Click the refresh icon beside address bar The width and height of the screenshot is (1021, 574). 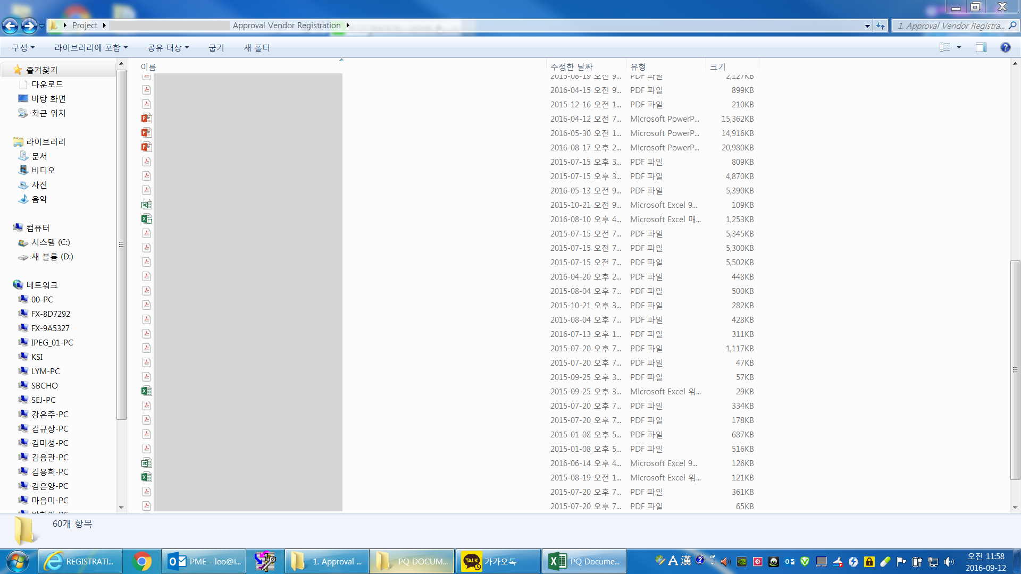(x=881, y=26)
